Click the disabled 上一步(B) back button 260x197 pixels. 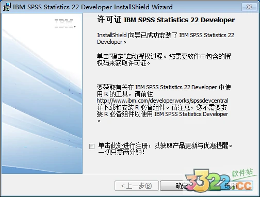[137, 186]
